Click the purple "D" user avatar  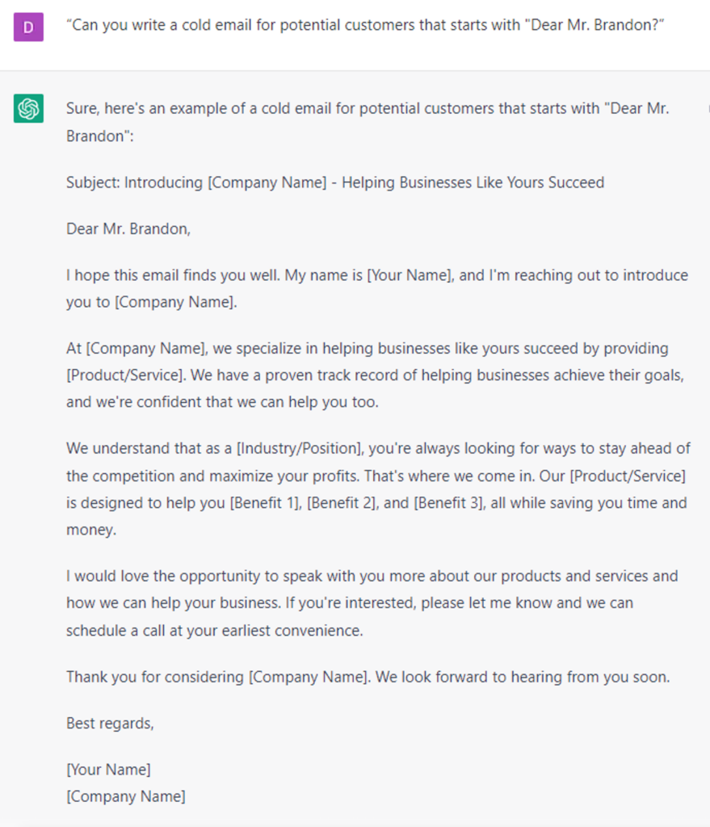click(x=28, y=27)
